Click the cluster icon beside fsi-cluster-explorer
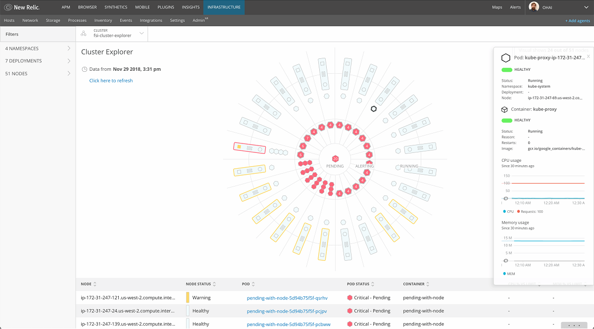This screenshot has height=329, width=594. pyautogui.click(x=83, y=33)
